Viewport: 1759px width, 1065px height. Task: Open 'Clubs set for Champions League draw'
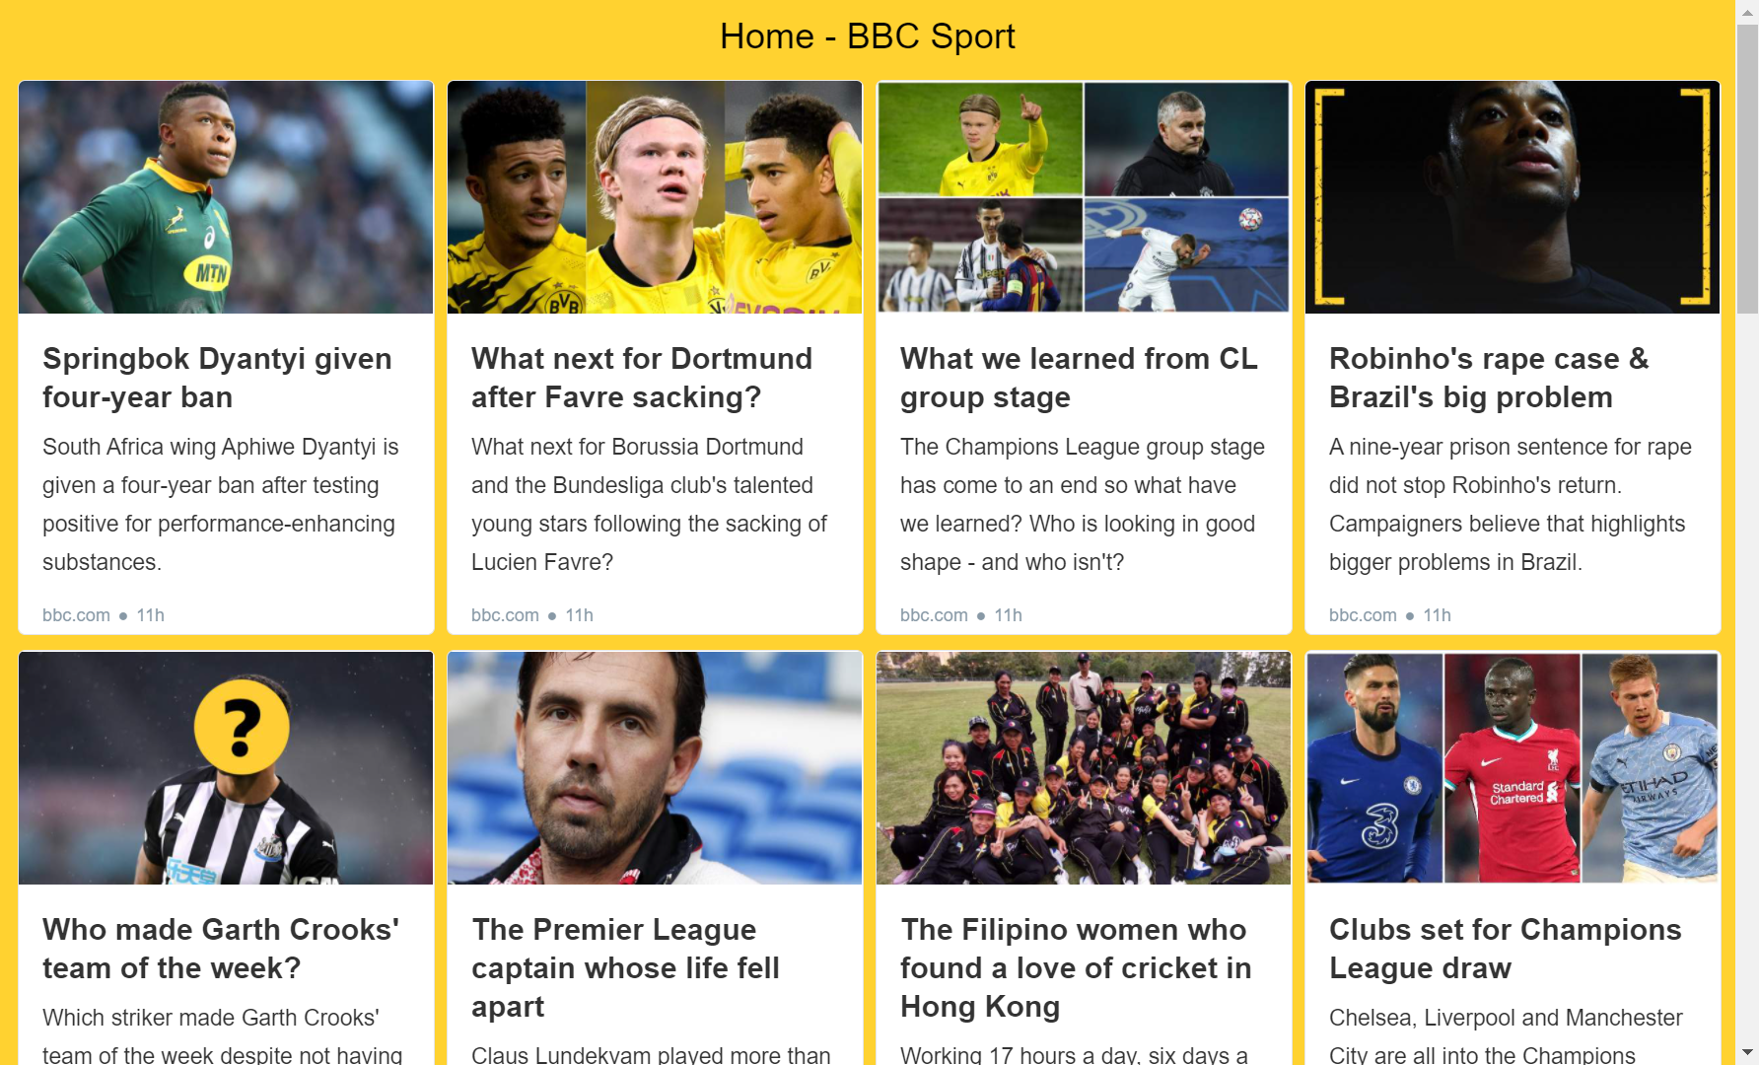pos(1505,949)
